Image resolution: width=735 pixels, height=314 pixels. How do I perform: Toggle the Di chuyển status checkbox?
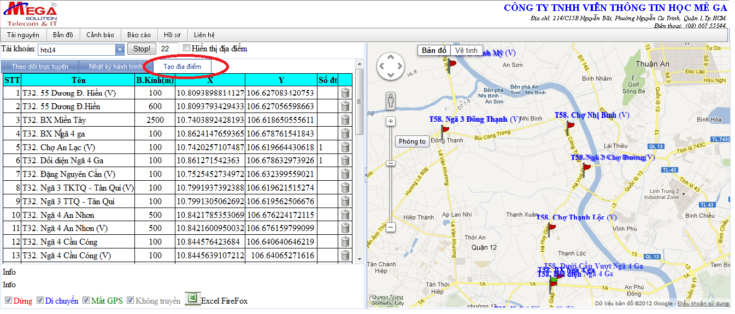(40, 300)
